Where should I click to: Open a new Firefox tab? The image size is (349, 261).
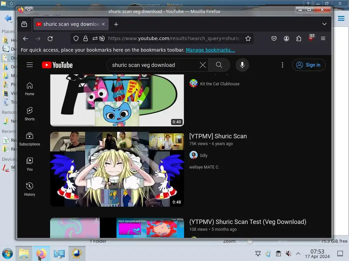[x=116, y=24]
